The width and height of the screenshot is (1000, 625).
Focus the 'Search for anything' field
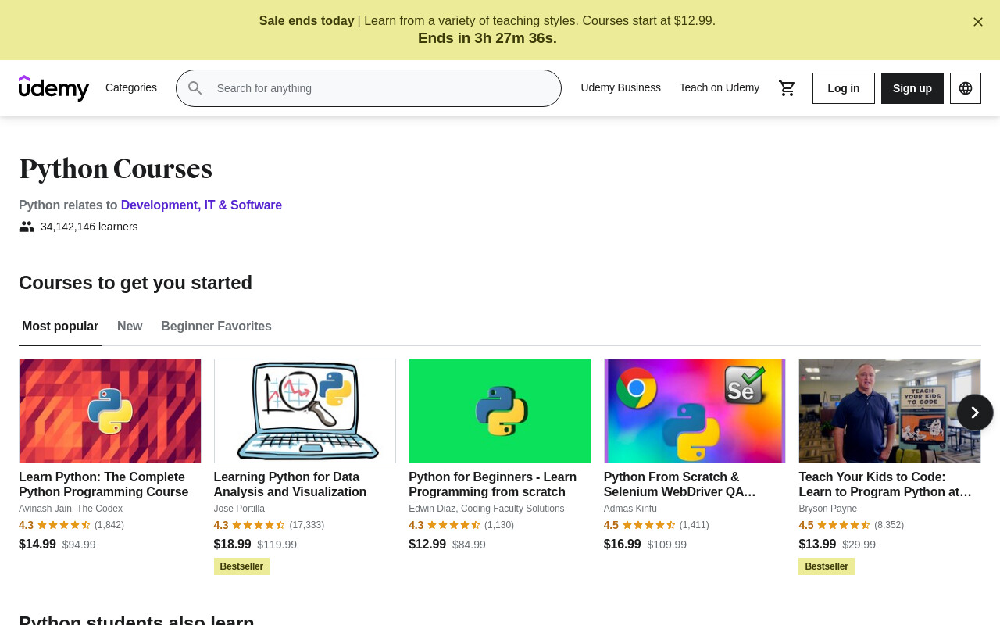coord(369,88)
